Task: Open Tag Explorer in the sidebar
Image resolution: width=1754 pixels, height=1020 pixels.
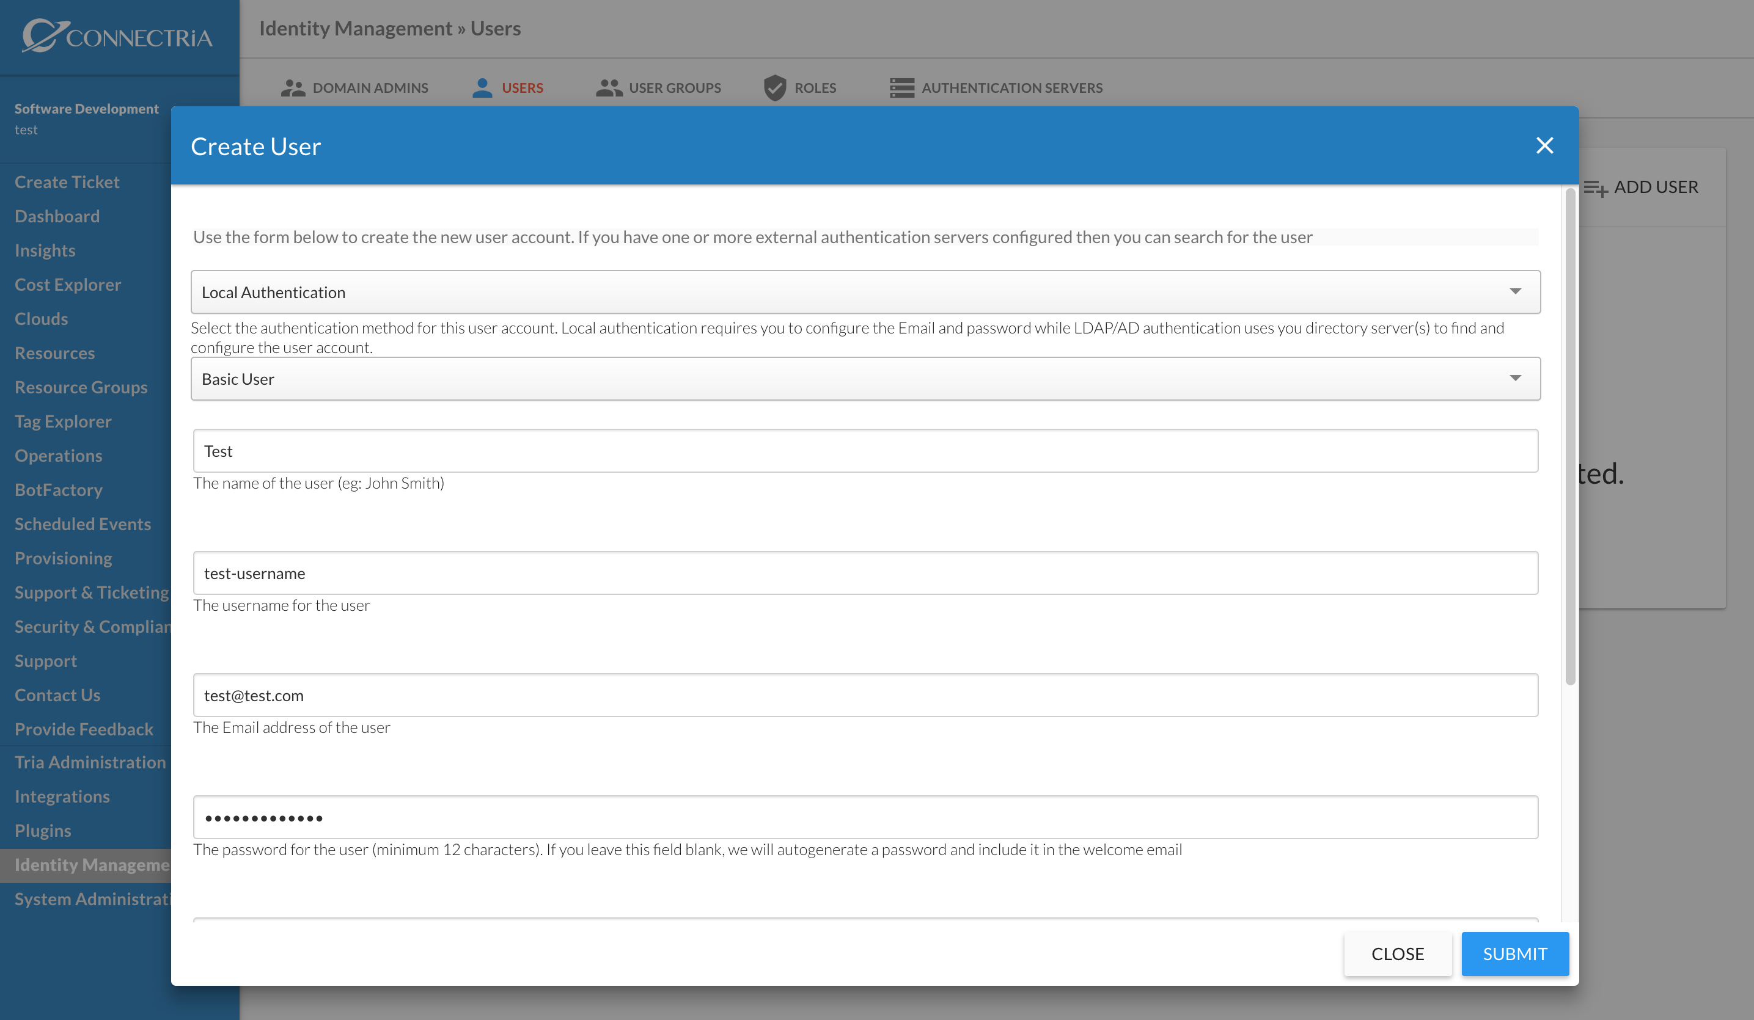Action: tap(62, 421)
